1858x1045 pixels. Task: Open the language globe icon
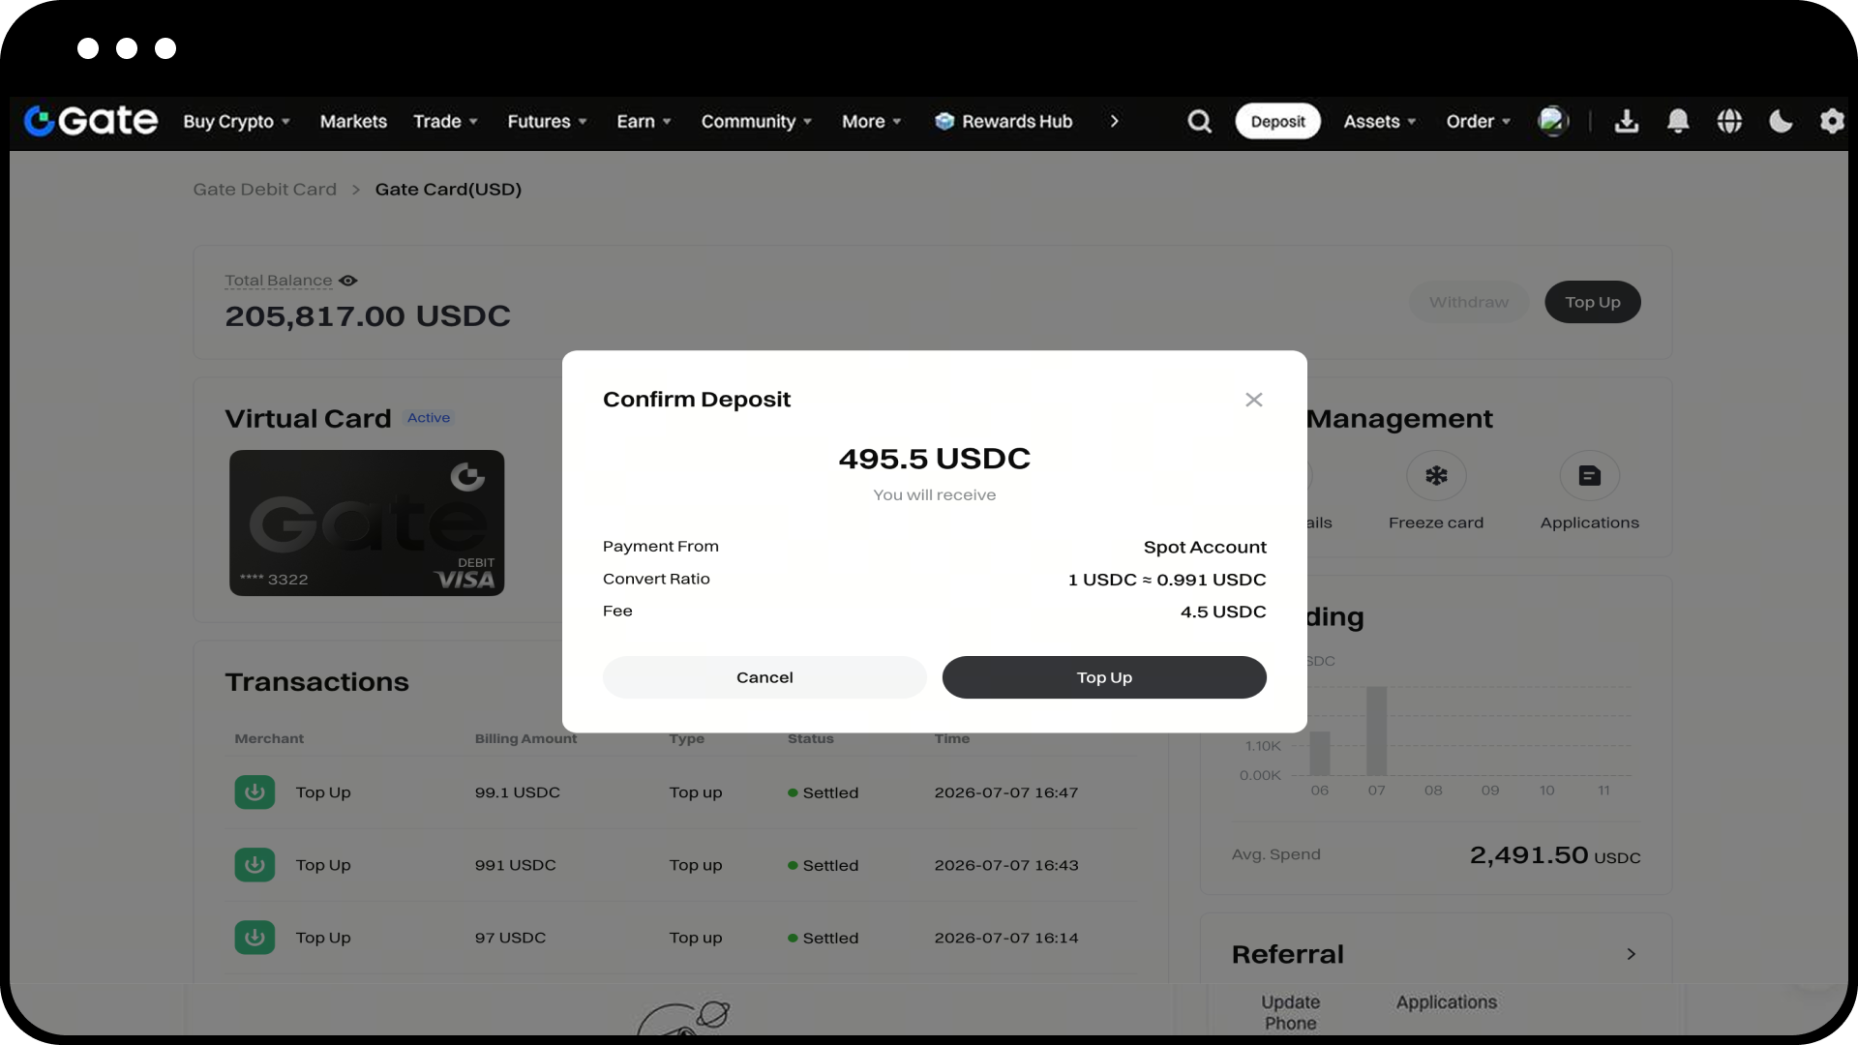click(1729, 121)
